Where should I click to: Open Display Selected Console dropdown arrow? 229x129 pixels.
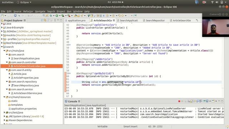(x=210, y=101)
